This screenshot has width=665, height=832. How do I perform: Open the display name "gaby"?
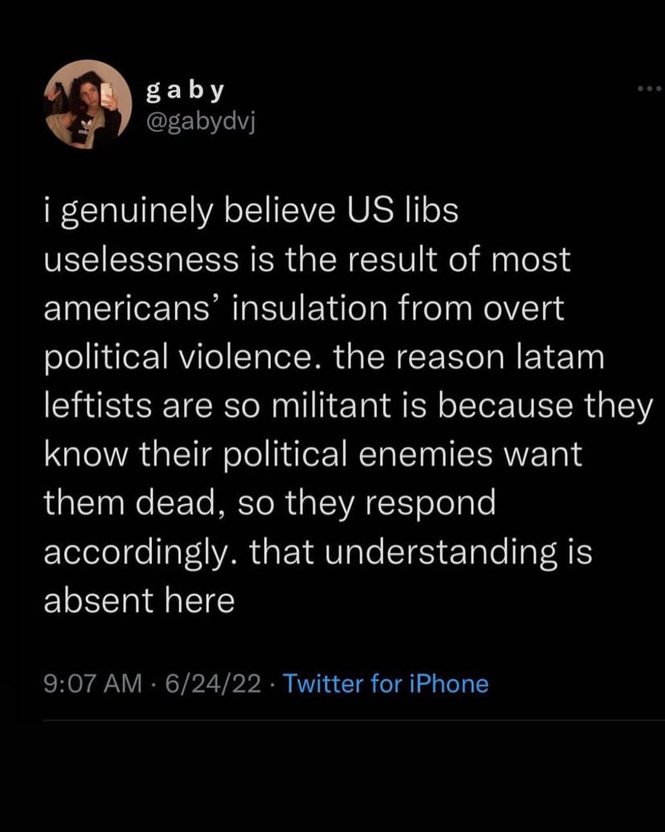click(x=185, y=92)
